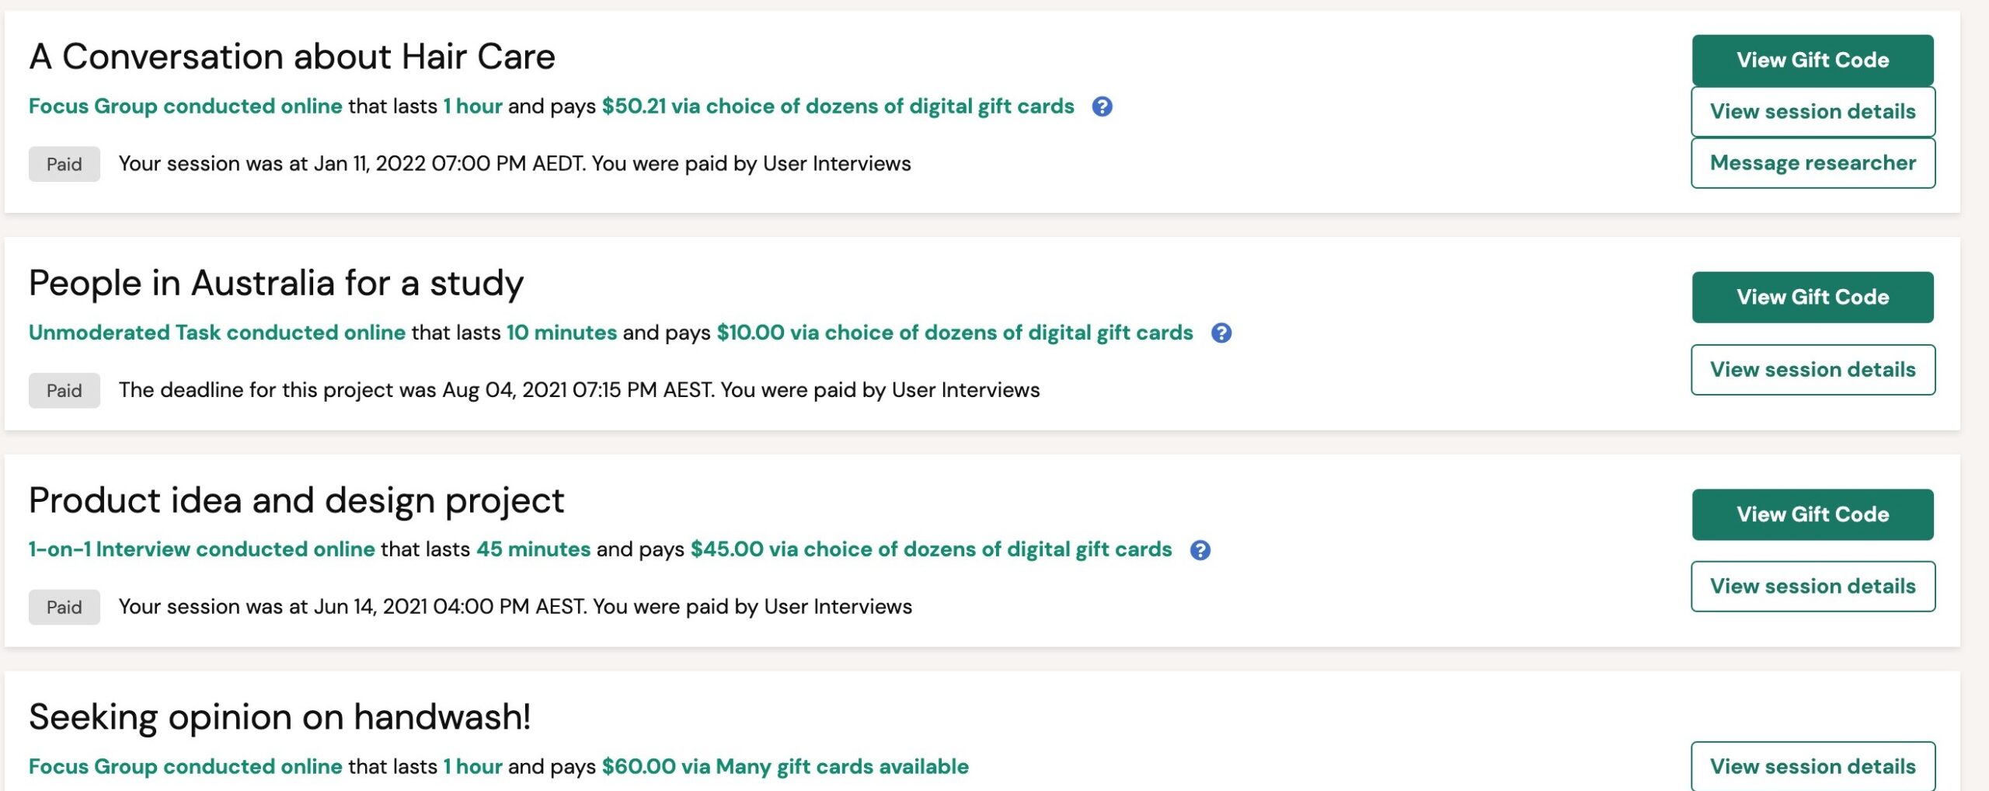View session details for Hair Care conversation
This screenshot has width=1989, height=791.
[x=1813, y=111]
